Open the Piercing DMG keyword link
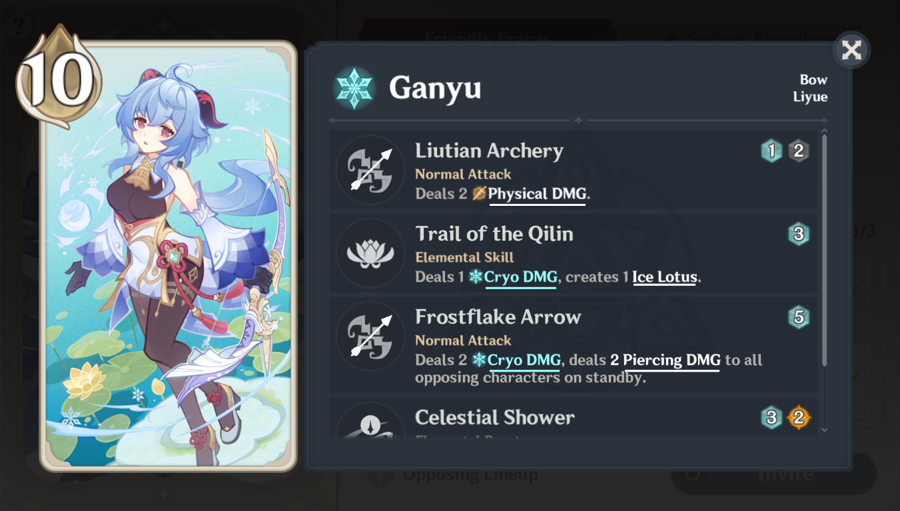Screen dimensions: 900x511 click(x=672, y=360)
